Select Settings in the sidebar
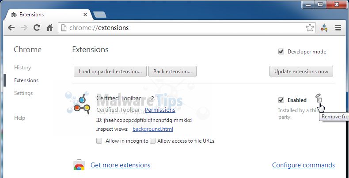The image size is (349, 178). (23, 93)
